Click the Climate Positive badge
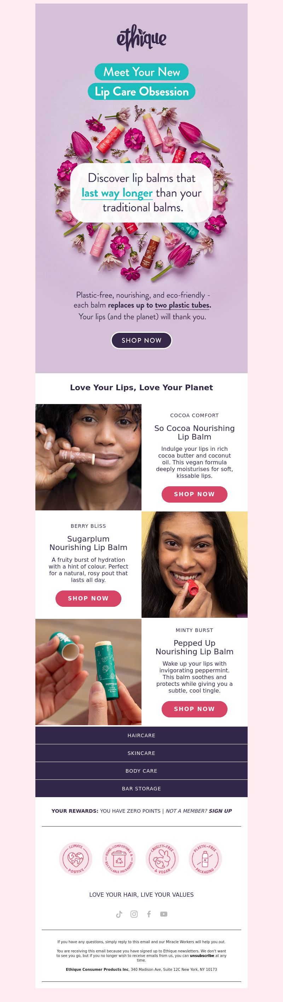The width and height of the screenshot is (283, 1002). pos(76,858)
